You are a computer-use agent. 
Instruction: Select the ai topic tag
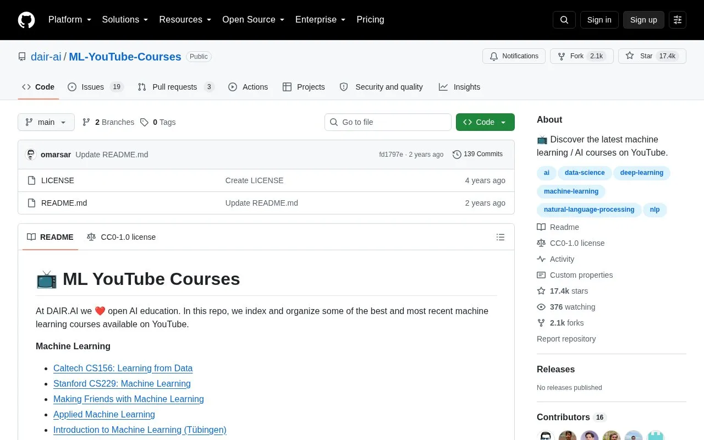pyautogui.click(x=547, y=173)
